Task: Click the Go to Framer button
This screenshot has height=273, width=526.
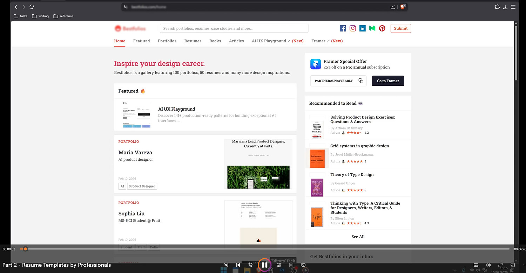Action: 388,81
